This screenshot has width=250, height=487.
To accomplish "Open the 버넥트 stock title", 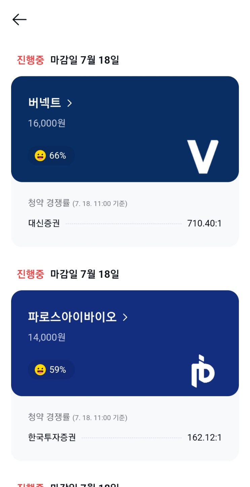I will (44, 103).
